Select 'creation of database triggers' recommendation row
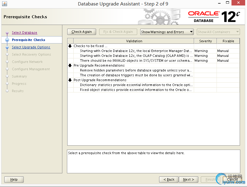Viewport: 247px width, 187px height. click(x=154, y=75)
